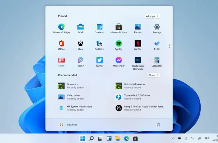Click the volume icon in tray
This screenshot has height=143, width=218.
coord(192,138)
